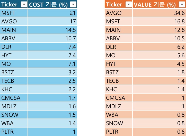
Task: Click the CMCSA ticker in the blue table
Action: click(x=11, y=98)
